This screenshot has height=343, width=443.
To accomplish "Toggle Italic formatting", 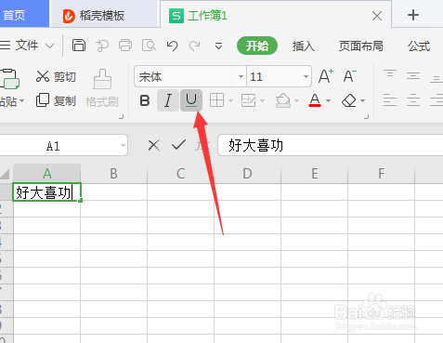I will click(x=167, y=100).
